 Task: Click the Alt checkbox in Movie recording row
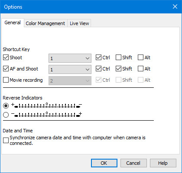pos(140,80)
